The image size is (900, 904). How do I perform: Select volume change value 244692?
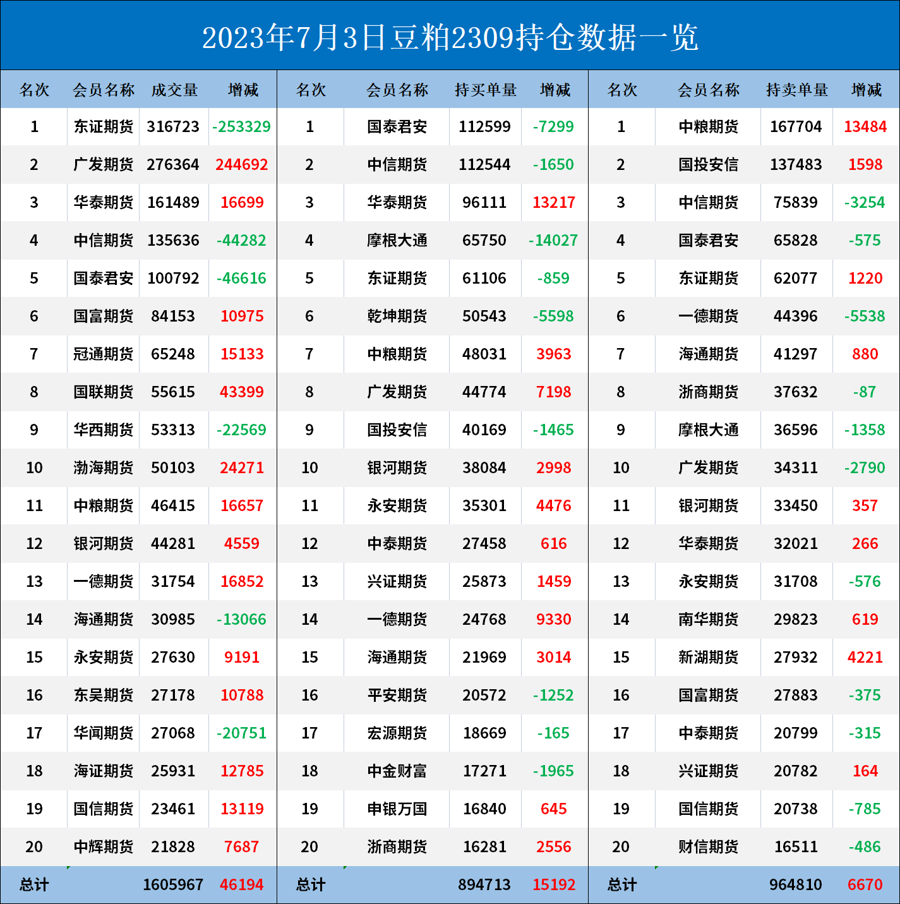click(x=242, y=165)
